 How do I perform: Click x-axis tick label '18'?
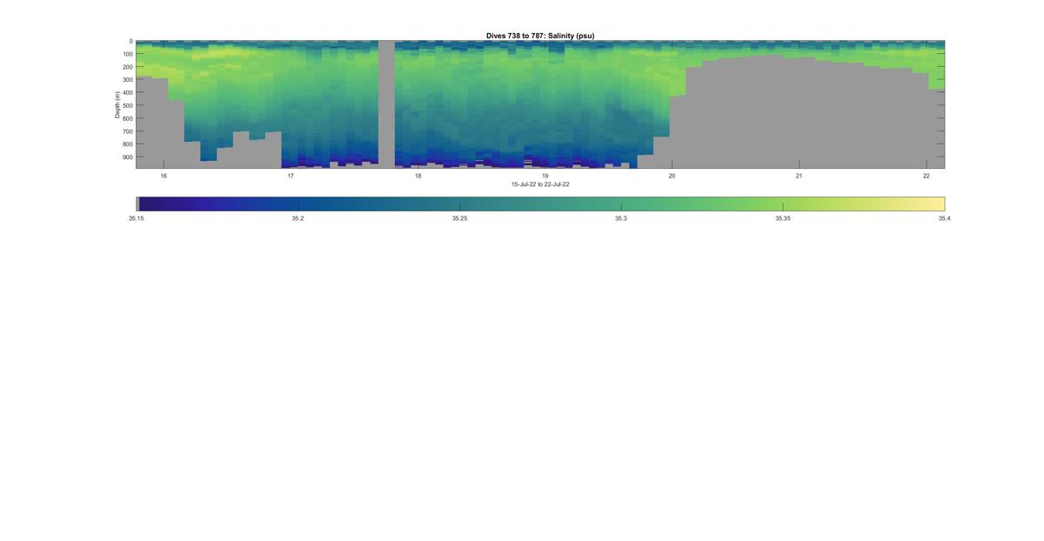pos(418,176)
